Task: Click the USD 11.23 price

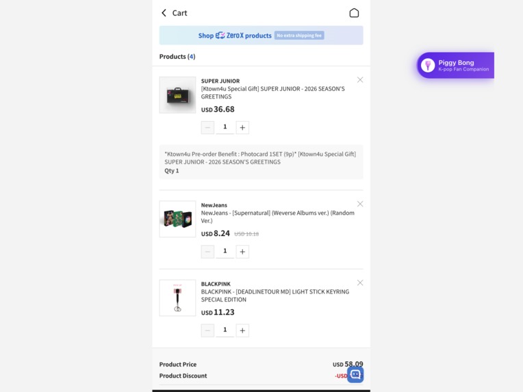Action: [218, 313]
